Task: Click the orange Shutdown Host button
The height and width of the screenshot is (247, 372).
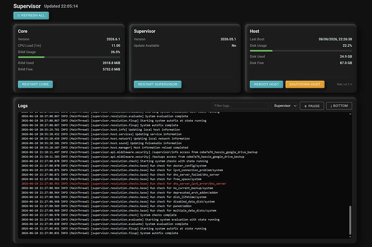Action: [305, 84]
